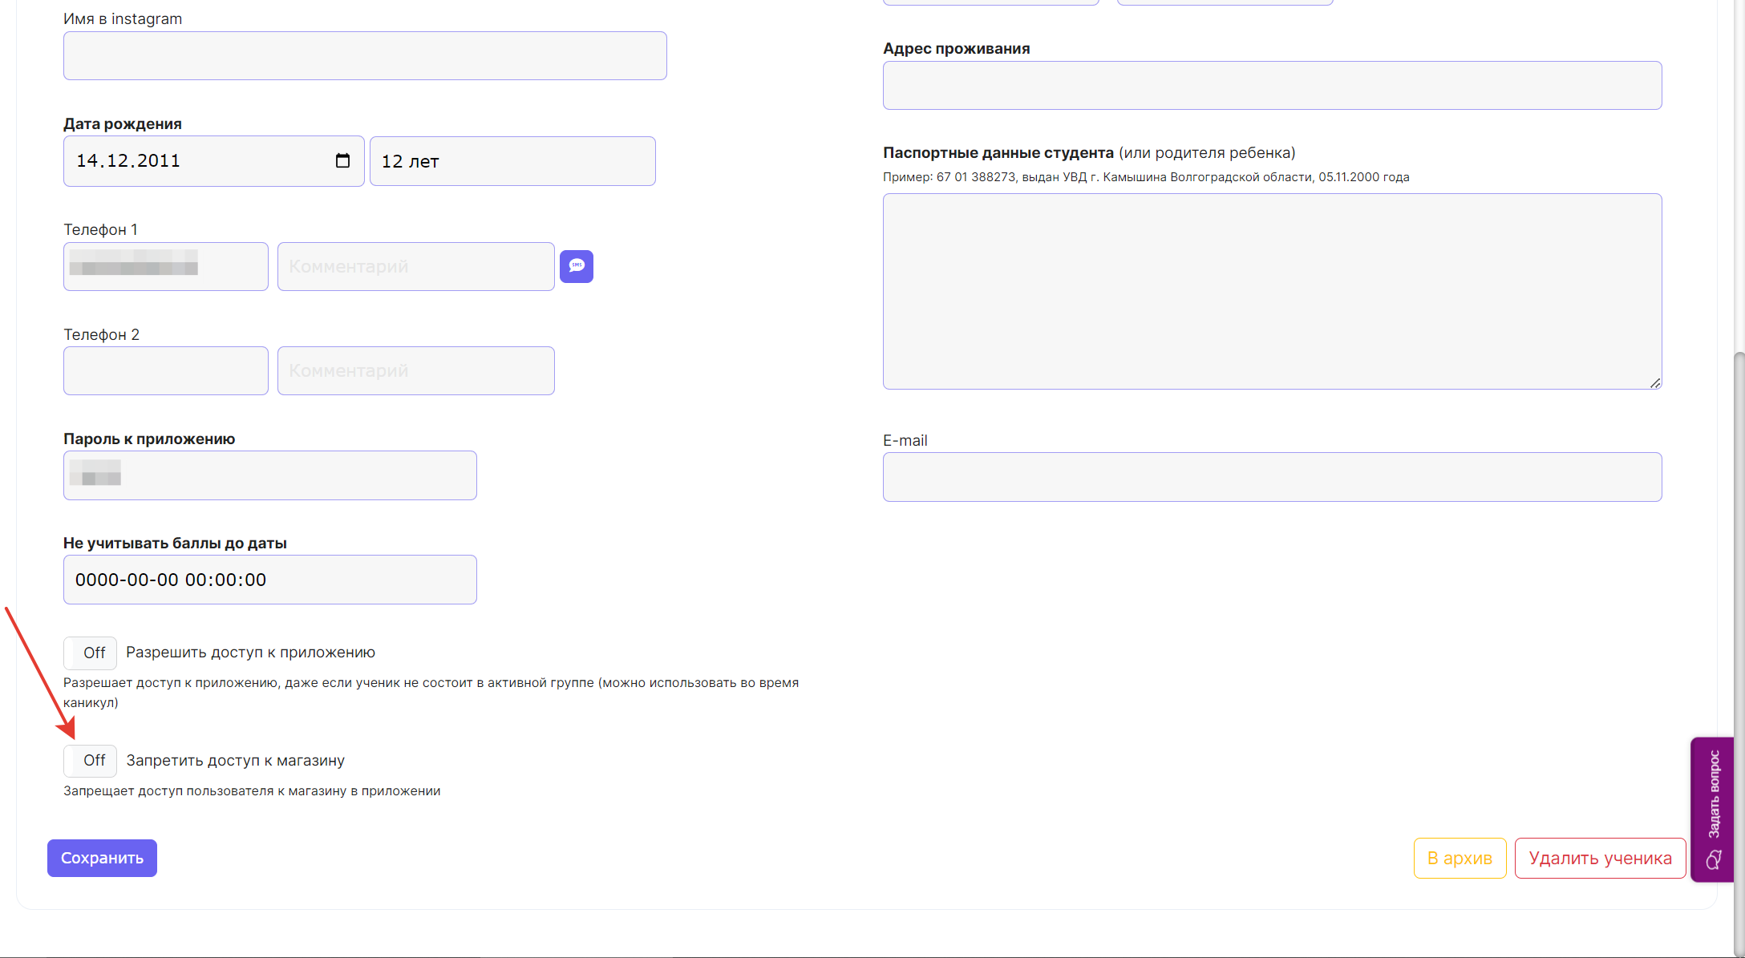Image resolution: width=1745 pixels, height=958 pixels.
Task: Click the 'Не учитывать баллы до даты' field
Action: [270, 580]
